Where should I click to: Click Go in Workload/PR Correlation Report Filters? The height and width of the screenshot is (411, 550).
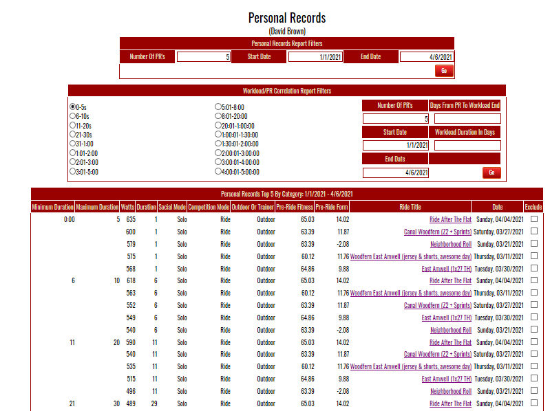pyautogui.click(x=491, y=173)
